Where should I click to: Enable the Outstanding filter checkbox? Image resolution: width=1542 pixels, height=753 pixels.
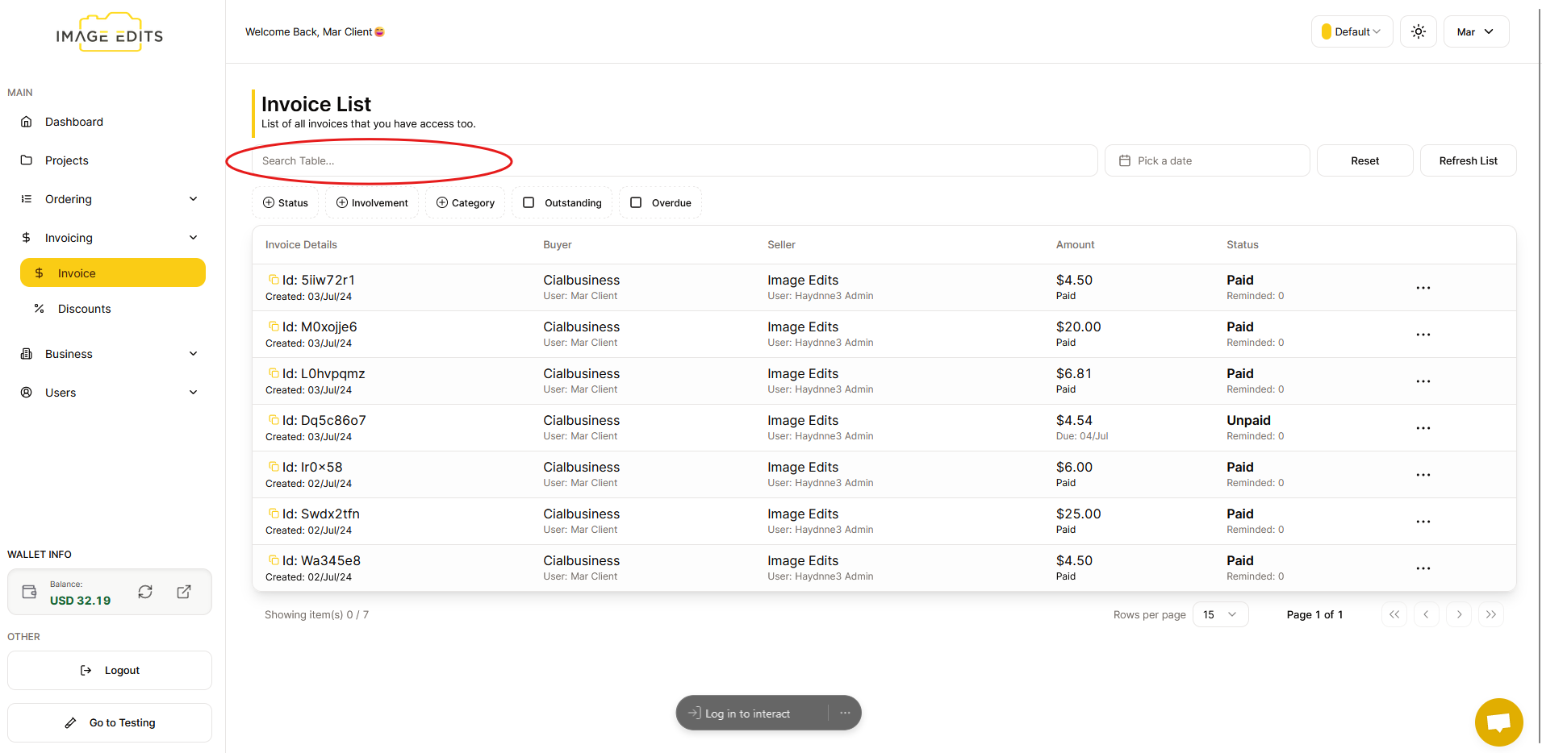(x=529, y=203)
